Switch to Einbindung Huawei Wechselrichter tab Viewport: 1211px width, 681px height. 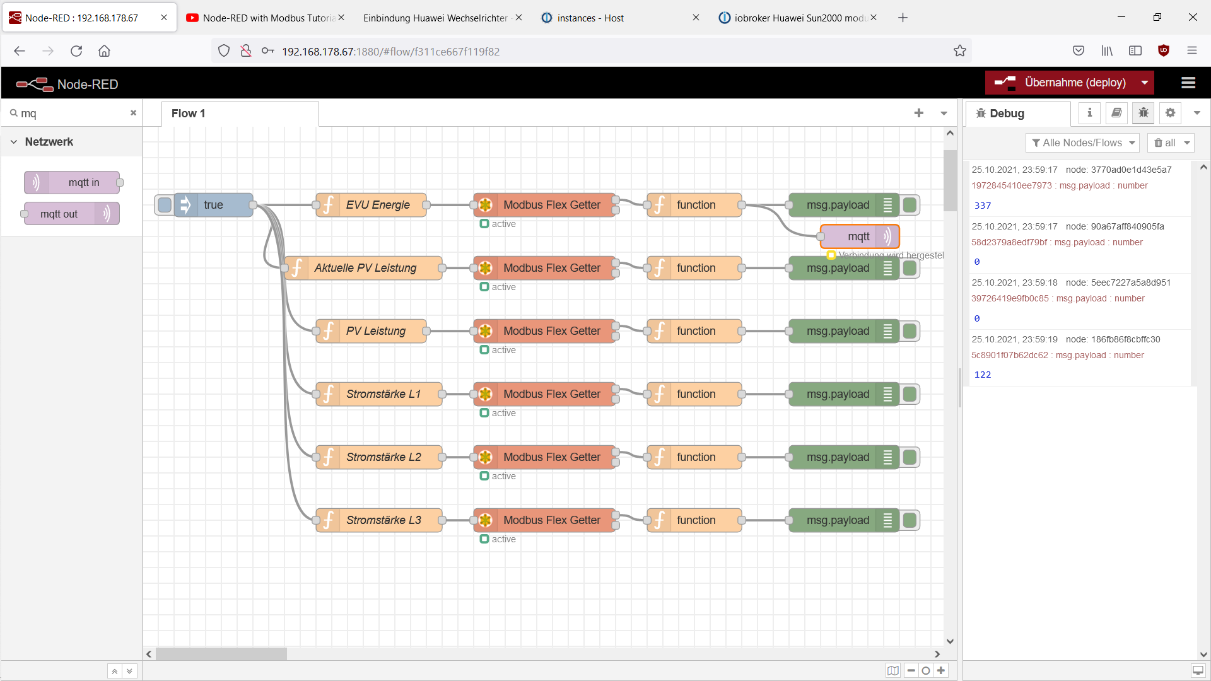point(442,18)
